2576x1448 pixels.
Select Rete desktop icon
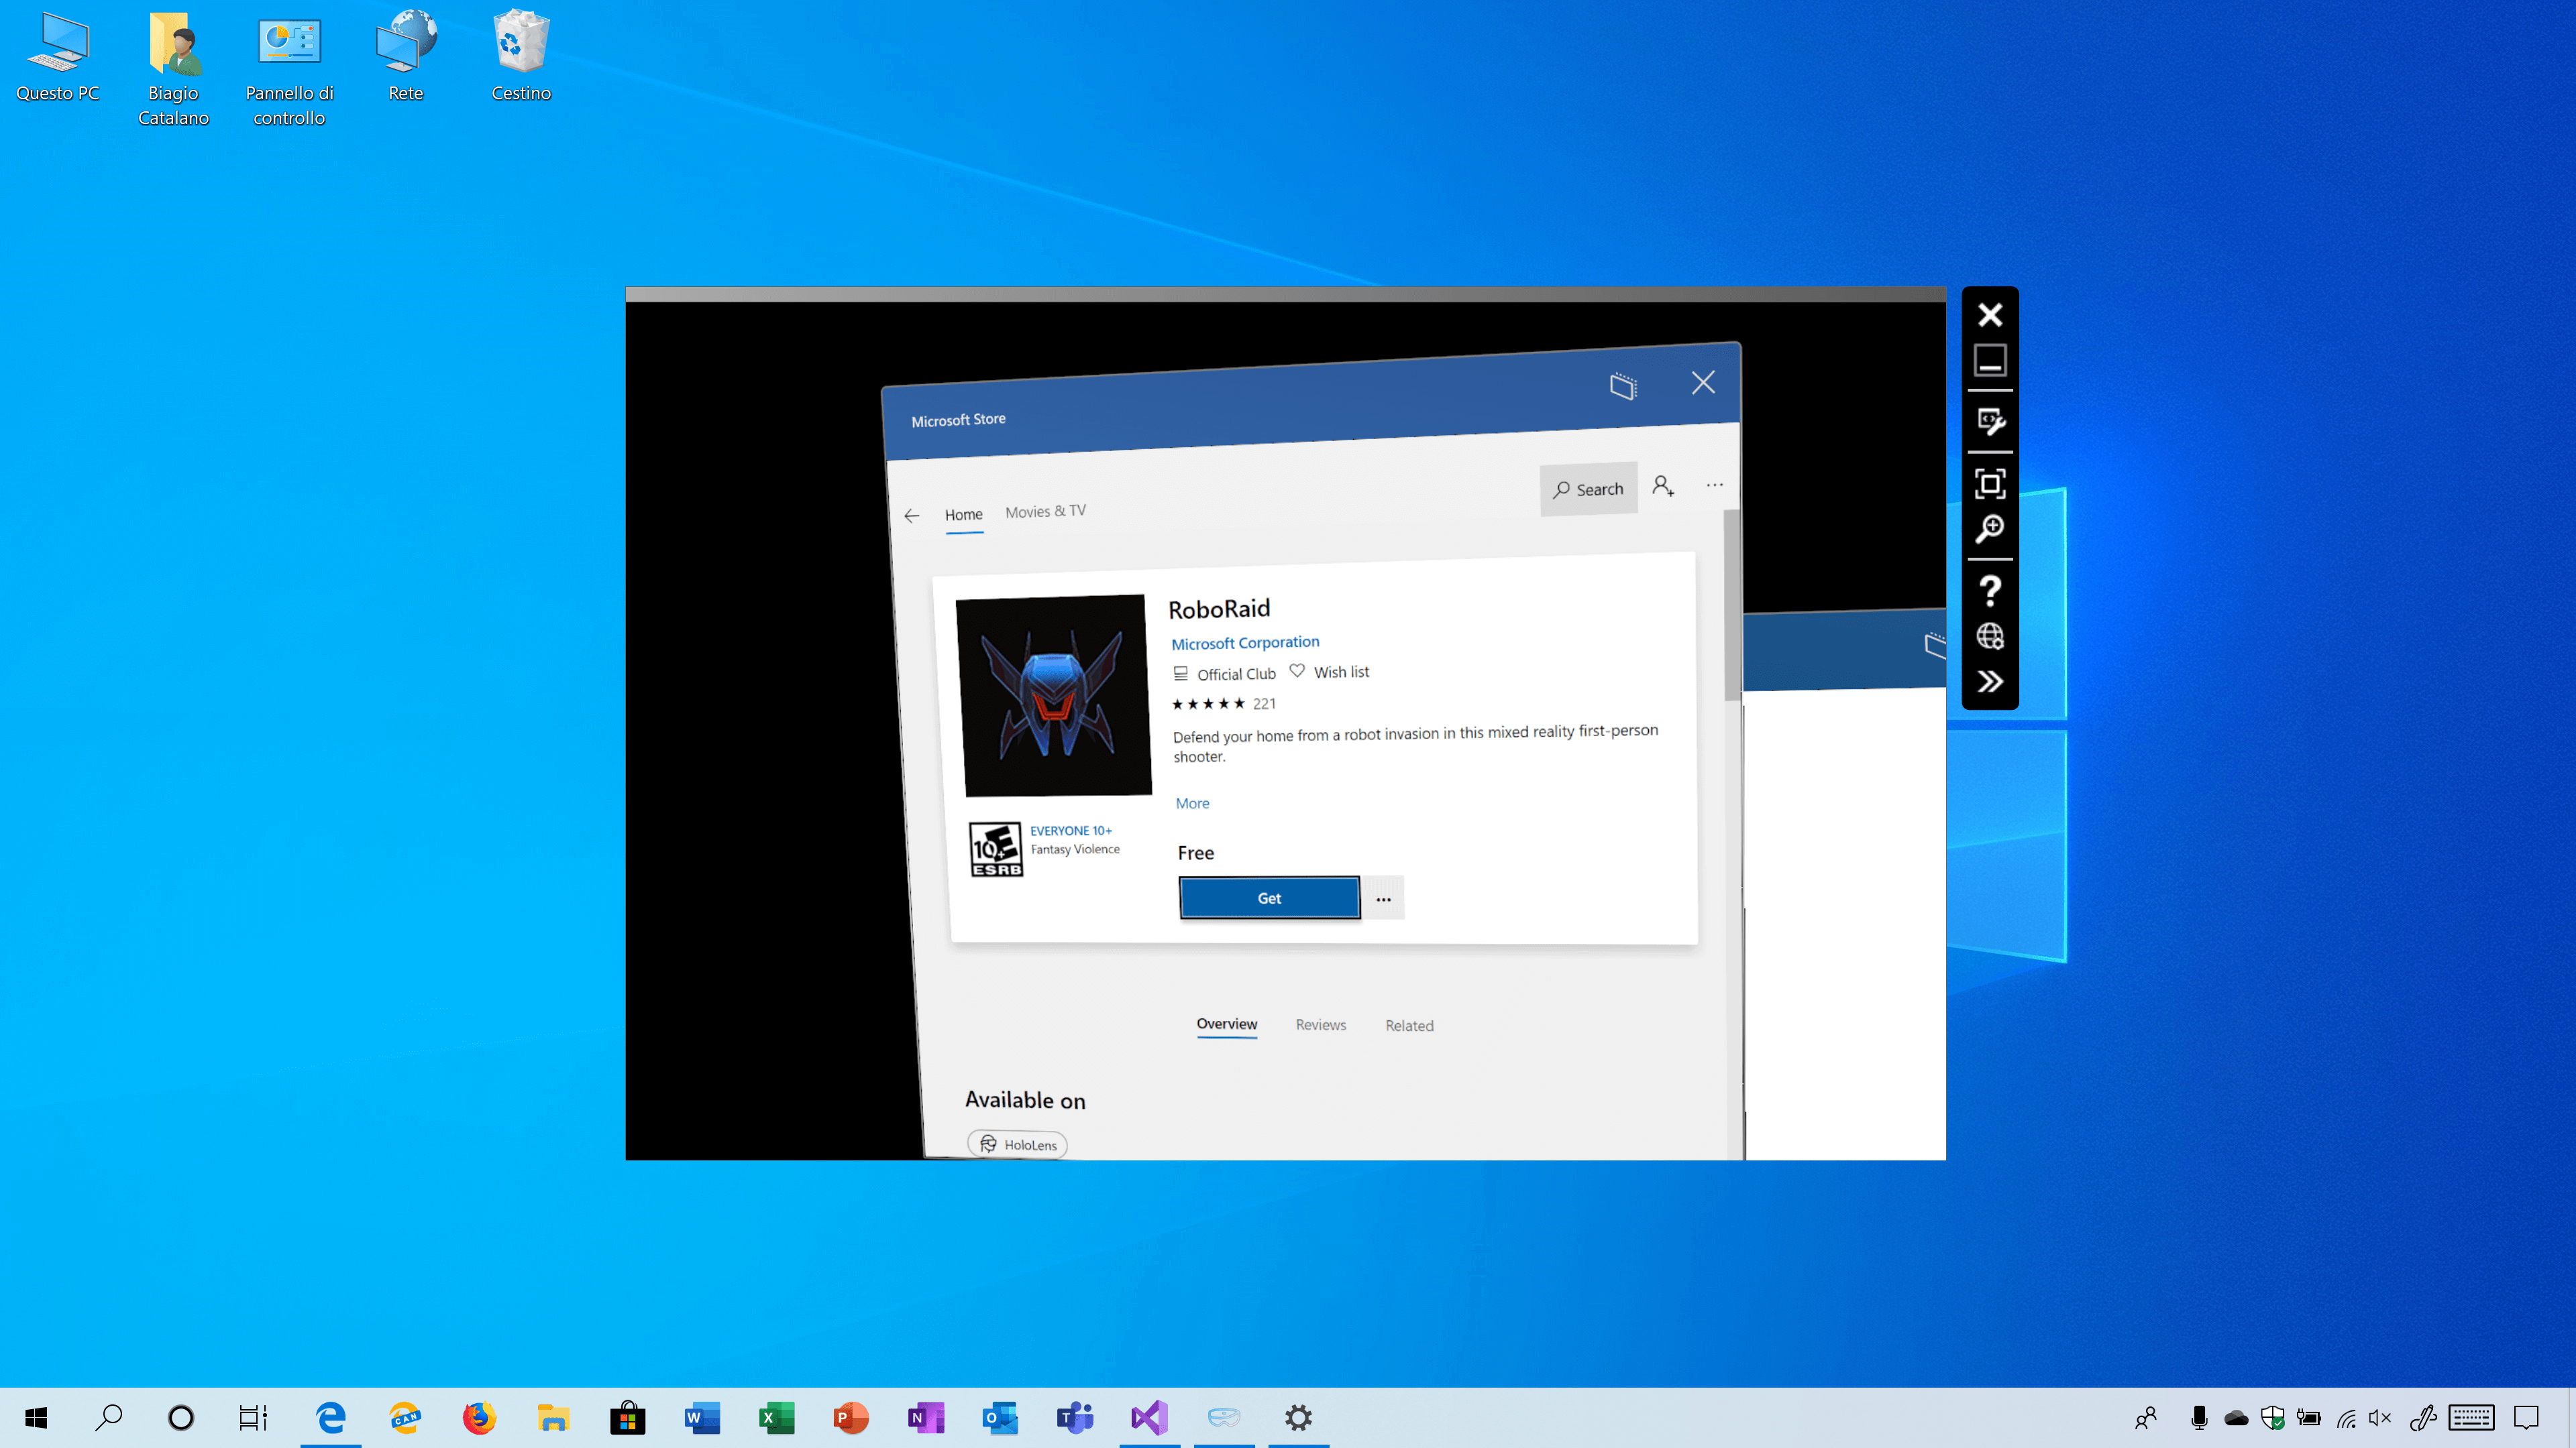[x=405, y=57]
